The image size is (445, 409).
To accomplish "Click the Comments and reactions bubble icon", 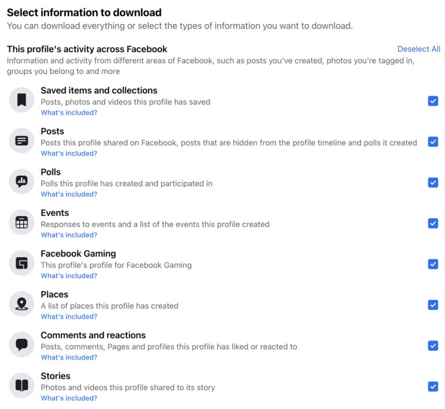I will (21, 345).
